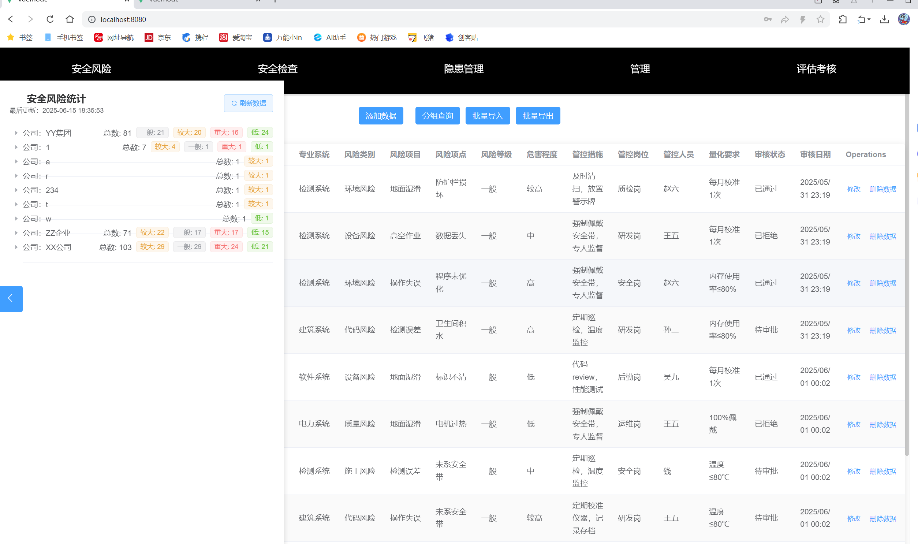Click the user profile avatar icon

tap(903, 19)
